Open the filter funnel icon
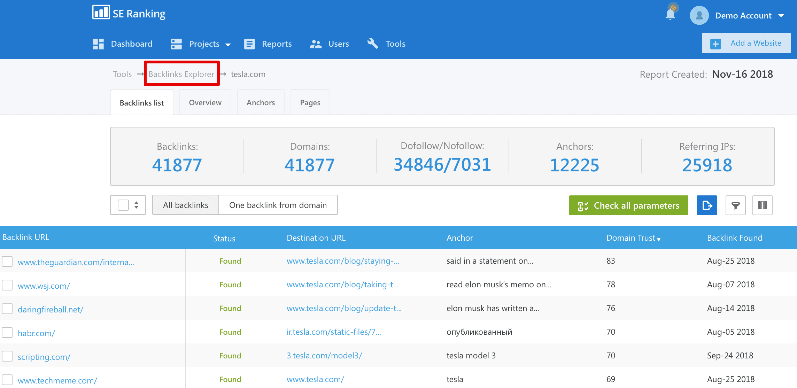 click(x=736, y=205)
